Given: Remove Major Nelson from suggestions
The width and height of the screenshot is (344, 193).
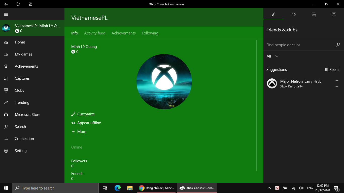Looking at the screenshot, I should [337, 87].
